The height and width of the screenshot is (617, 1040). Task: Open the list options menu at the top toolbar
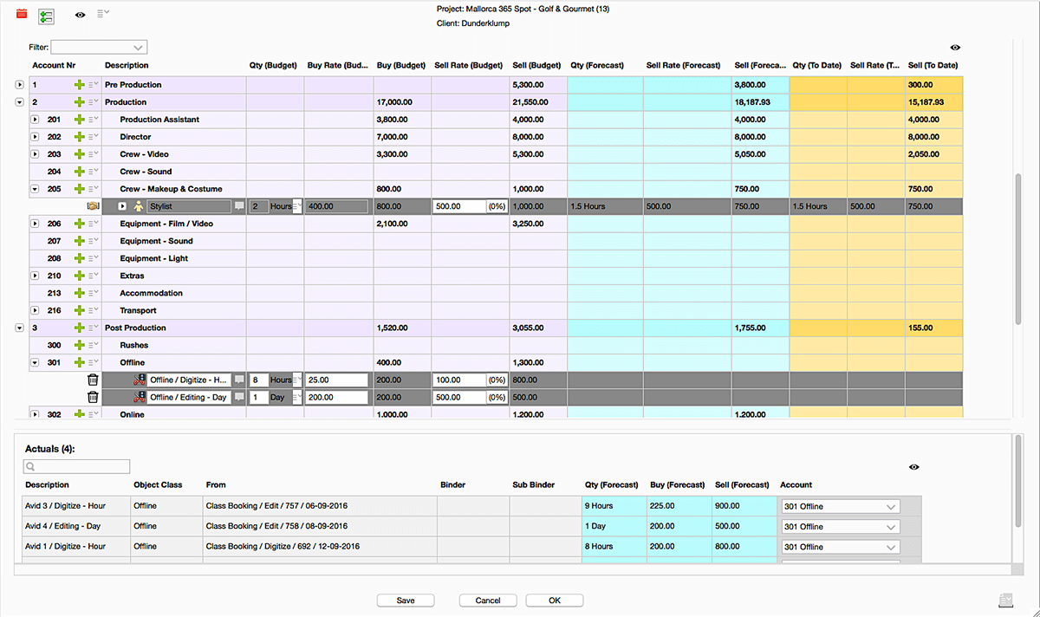click(x=101, y=13)
